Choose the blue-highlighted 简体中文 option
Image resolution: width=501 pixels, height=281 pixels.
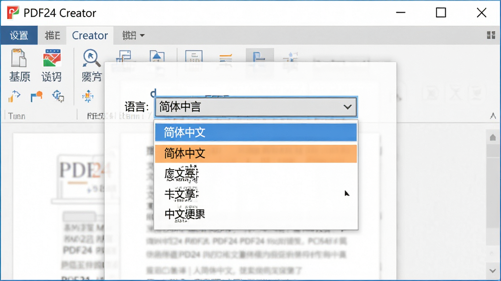pos(256,132)
